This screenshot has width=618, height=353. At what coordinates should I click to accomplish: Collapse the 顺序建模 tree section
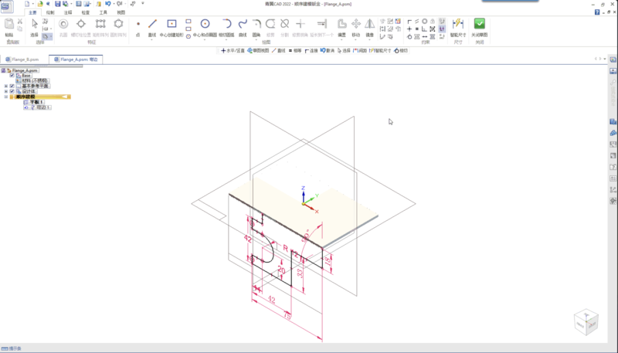pos(6,97)
